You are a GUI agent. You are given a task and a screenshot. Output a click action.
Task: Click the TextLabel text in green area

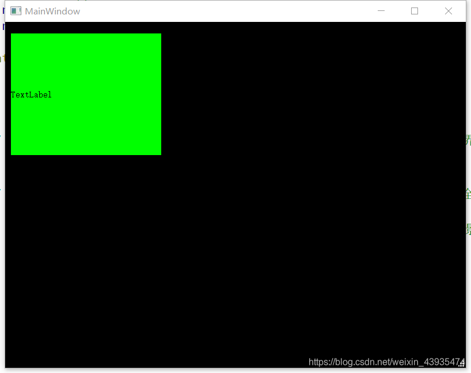coord(31,95)
